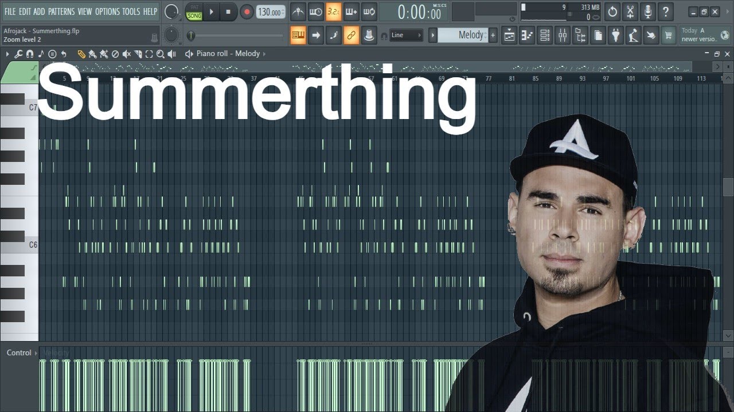The image size is (734, 412).
Task: Toggle auto-scrolling arrow button
Action: point(316,35)
